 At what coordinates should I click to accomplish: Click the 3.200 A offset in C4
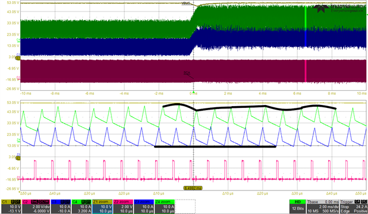coord(85,211)
